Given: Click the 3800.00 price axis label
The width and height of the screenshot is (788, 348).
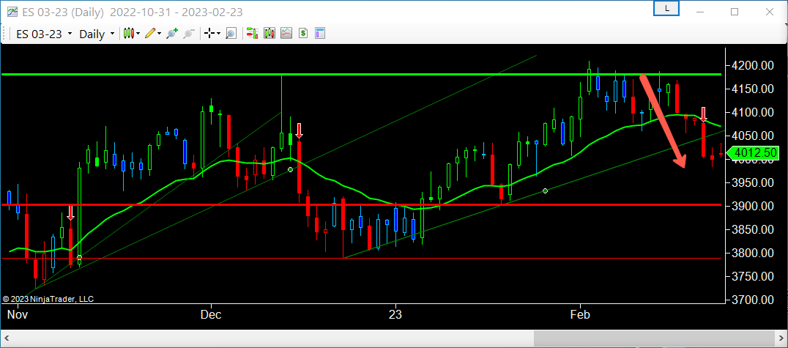Looking at the screenshot, I should click(x=752, y=253).
